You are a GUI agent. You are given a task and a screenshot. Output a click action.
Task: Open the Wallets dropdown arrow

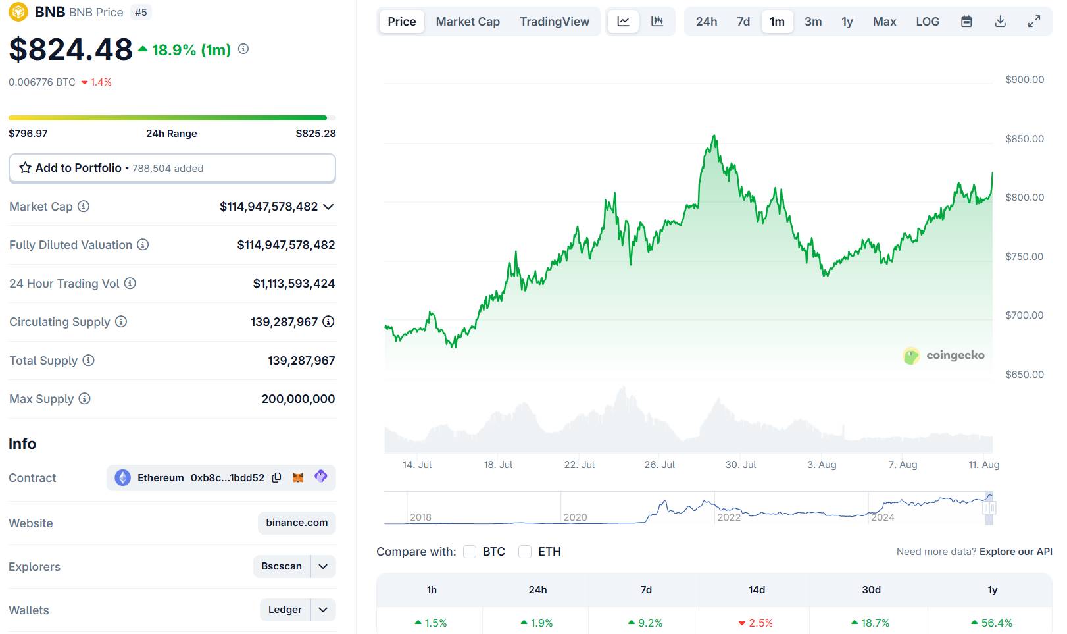323,610
